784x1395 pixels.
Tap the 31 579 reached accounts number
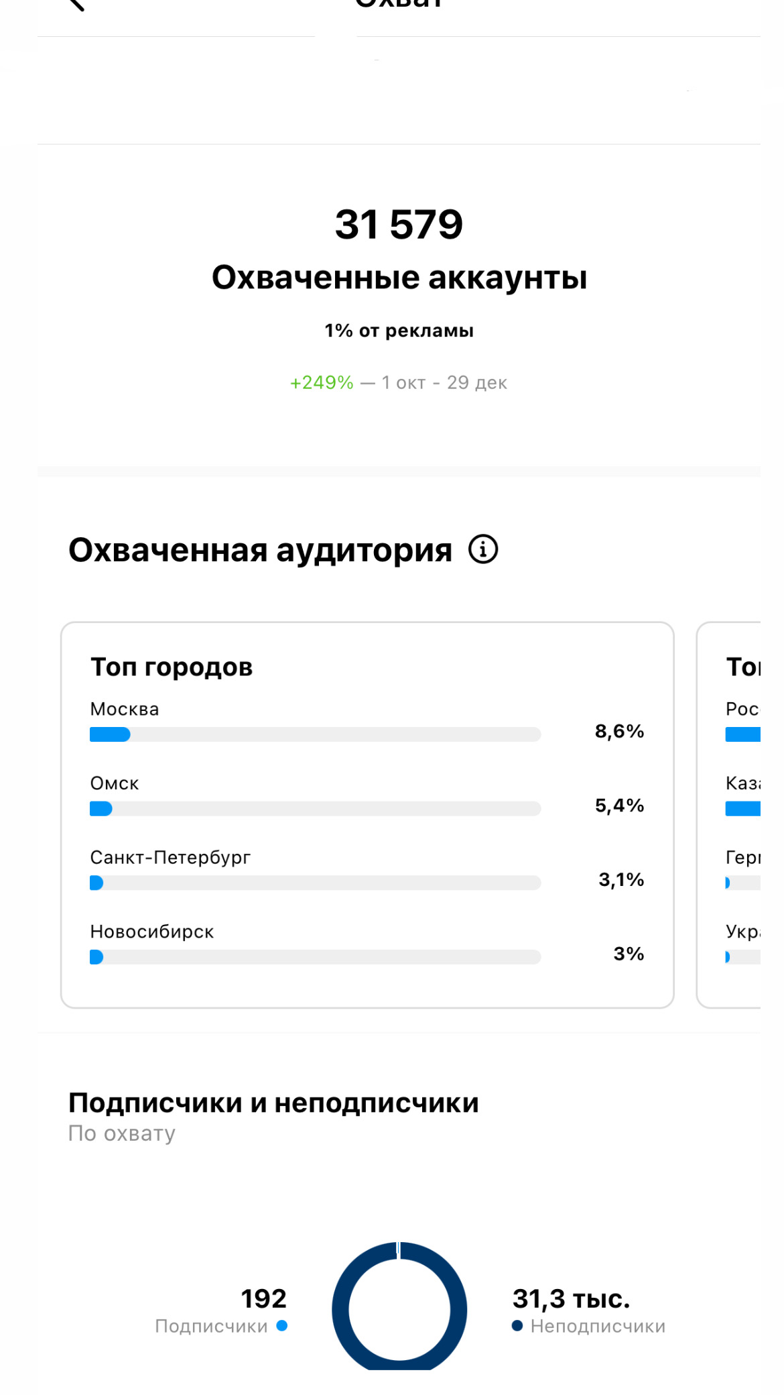399,224
